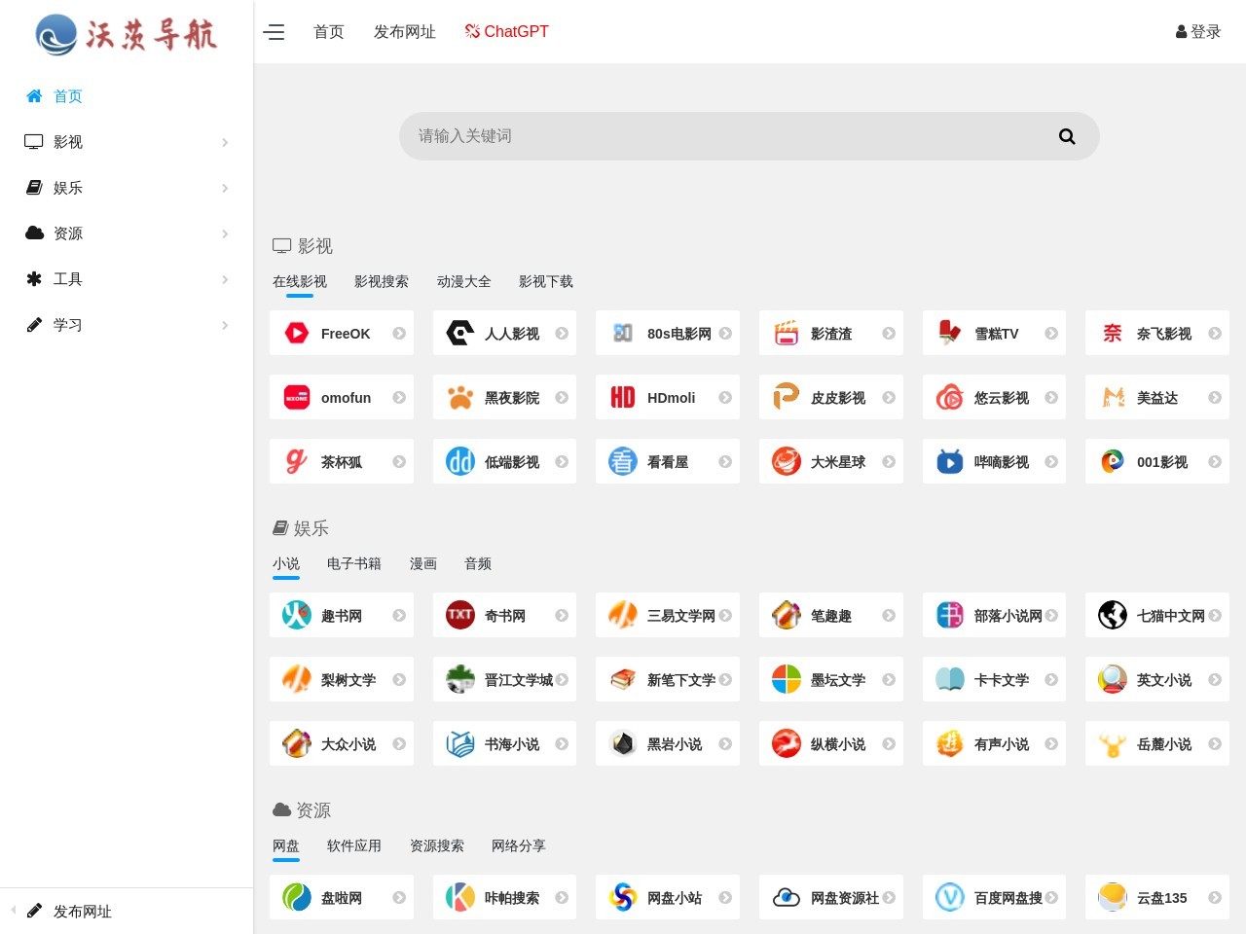Screen dimensions: 1246x934
Task: Switch to the 动漫大全 tab
Action: click(463, 282)
